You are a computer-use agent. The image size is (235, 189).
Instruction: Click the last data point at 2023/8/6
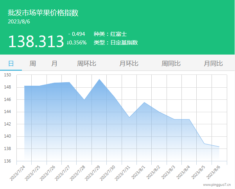pos(219,147)
